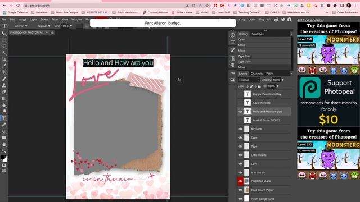Select the Crop tool
The width and height of the screenshot is (360, 202).
click(x=4, y=59)
